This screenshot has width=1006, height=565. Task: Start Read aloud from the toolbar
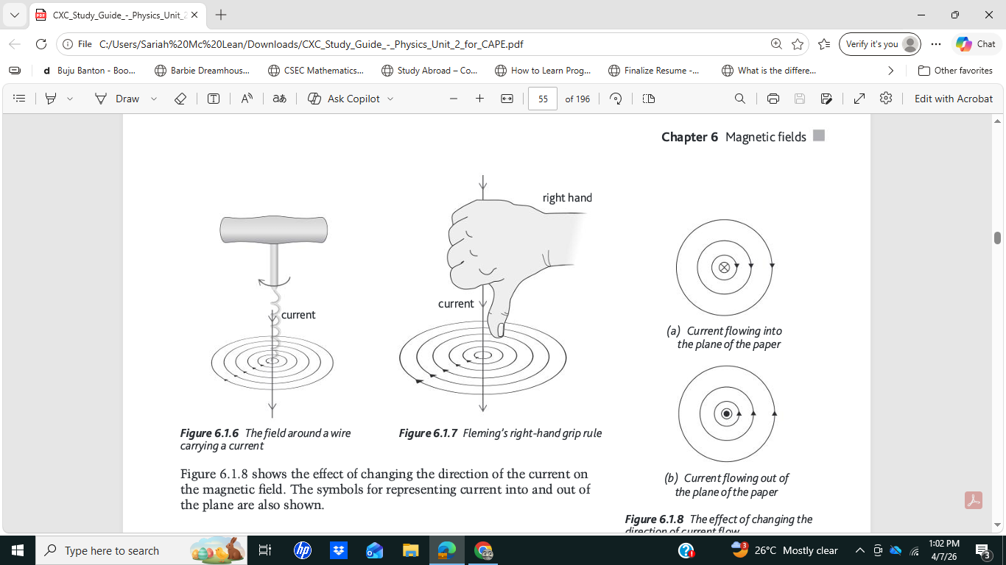247,99
